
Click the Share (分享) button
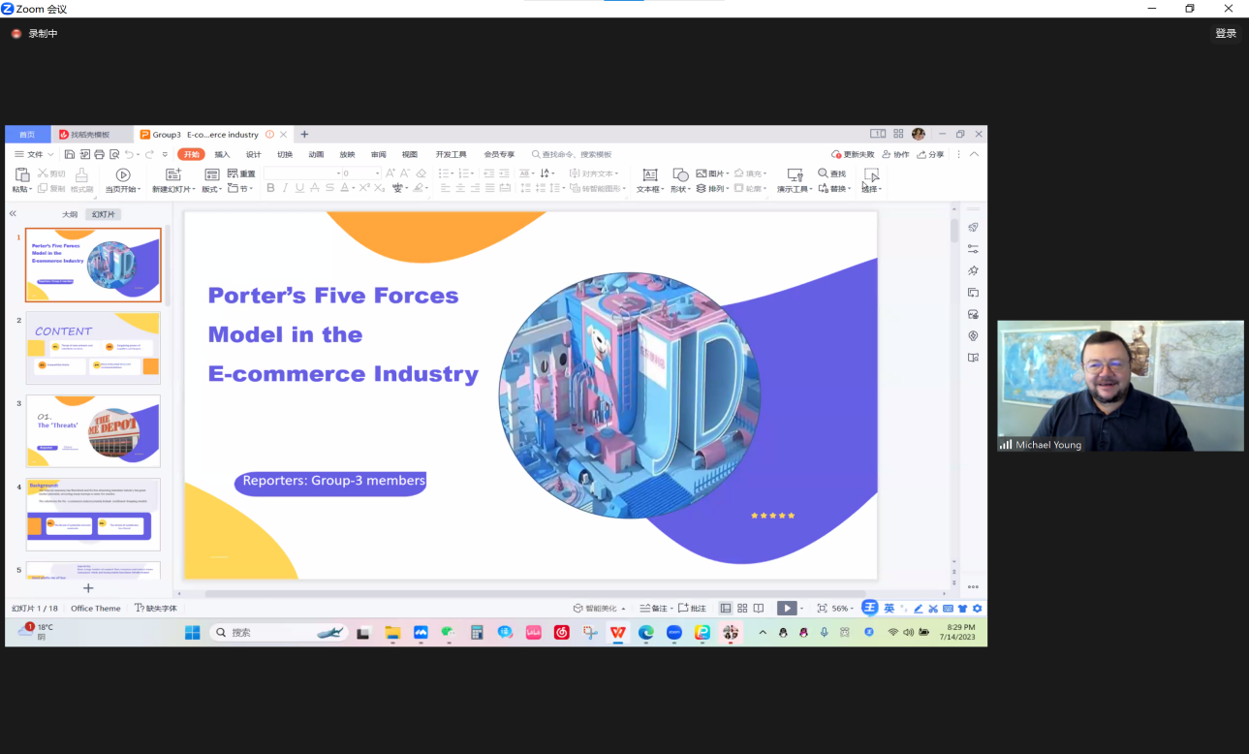[x=930, y=154]
